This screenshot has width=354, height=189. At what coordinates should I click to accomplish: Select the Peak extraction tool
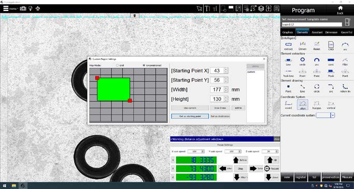[331, 73]
